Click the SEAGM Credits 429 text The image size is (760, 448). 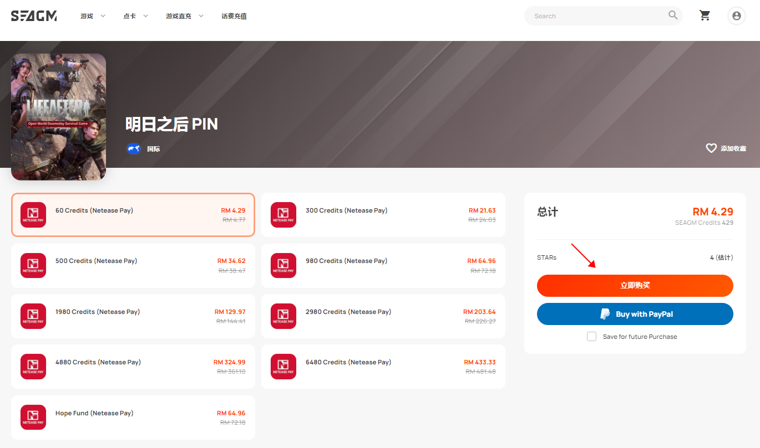[704, 223]
